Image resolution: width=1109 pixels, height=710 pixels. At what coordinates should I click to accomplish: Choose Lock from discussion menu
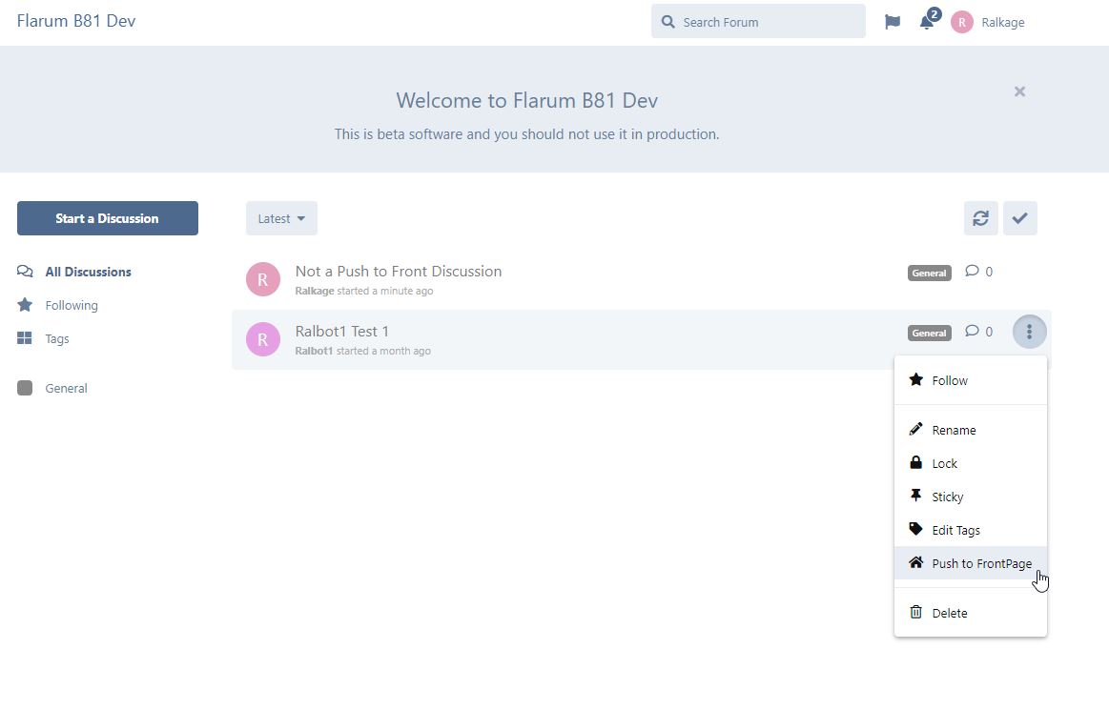(971, 463)
